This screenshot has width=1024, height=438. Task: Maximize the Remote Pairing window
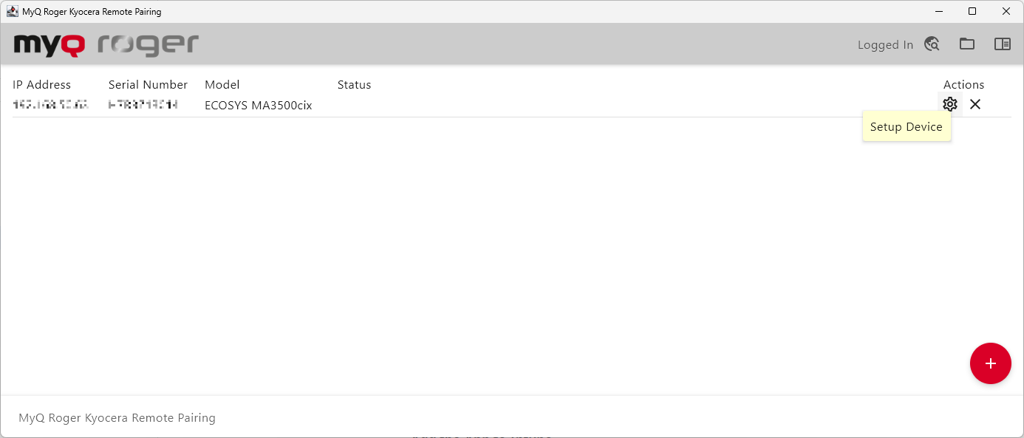tap(972, 11)
